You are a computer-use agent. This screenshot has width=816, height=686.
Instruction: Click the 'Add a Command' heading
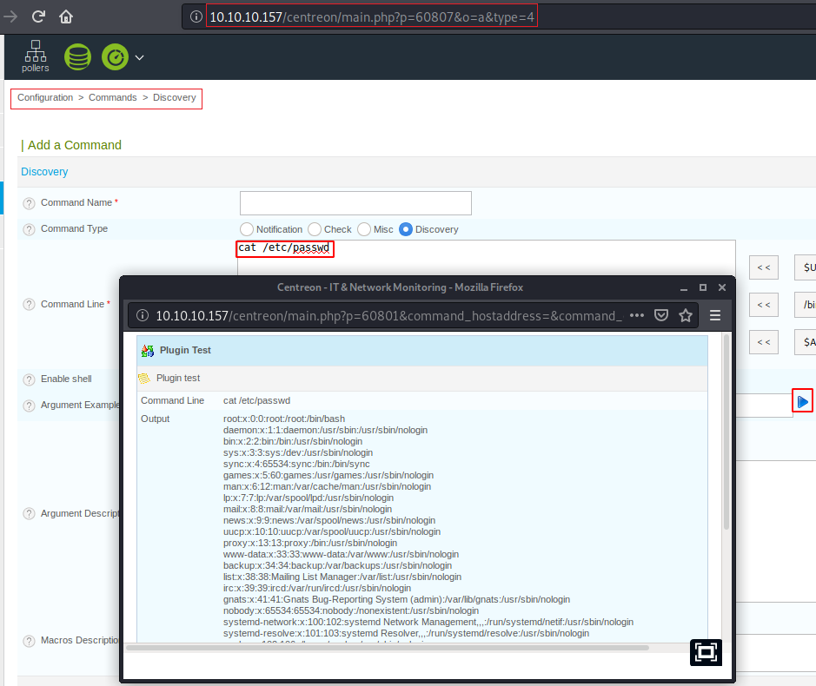coord(75,145)
